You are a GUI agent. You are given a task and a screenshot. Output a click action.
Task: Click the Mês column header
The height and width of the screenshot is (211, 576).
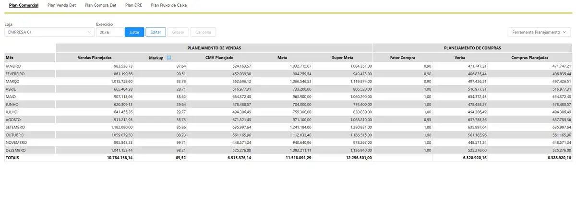[x=30, y=58]
